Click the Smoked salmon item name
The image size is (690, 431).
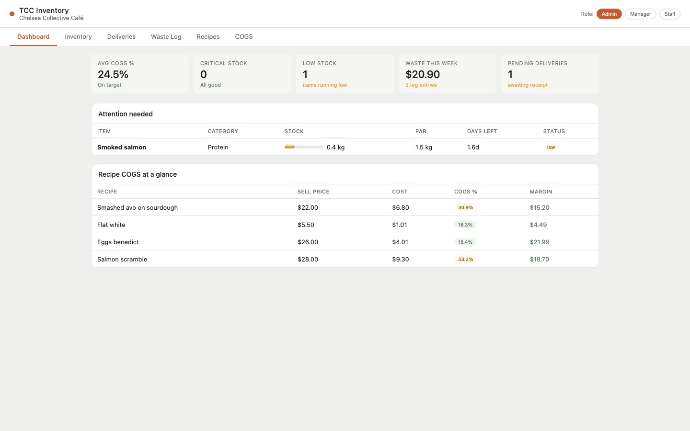[x=122, y=147]
